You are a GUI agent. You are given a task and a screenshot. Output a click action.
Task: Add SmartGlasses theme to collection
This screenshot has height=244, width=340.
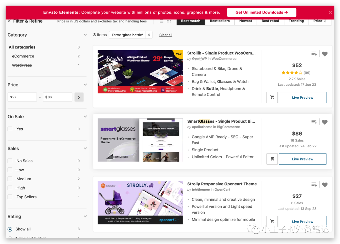pos(314,122)
